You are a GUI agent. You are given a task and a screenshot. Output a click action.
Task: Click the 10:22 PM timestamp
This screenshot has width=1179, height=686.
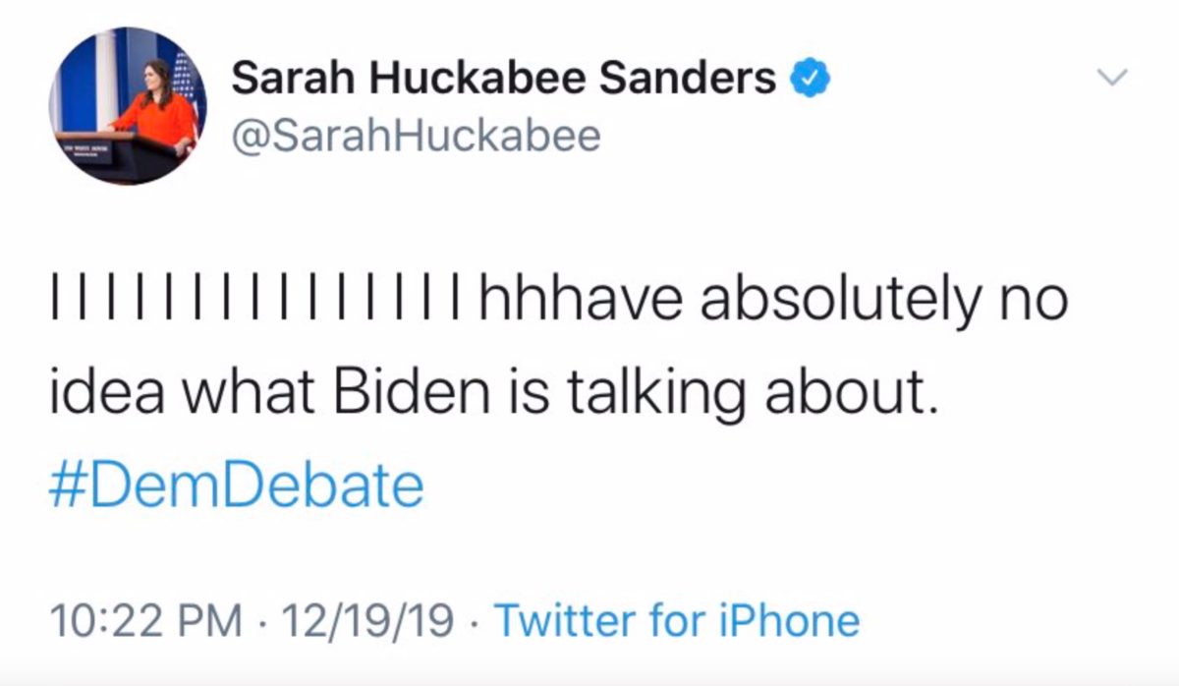(144, 620)
